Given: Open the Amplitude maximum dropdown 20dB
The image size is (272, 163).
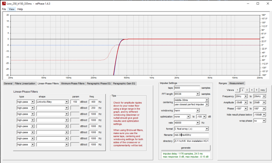Looking at the screenshot, I should (x=260, y=102).
